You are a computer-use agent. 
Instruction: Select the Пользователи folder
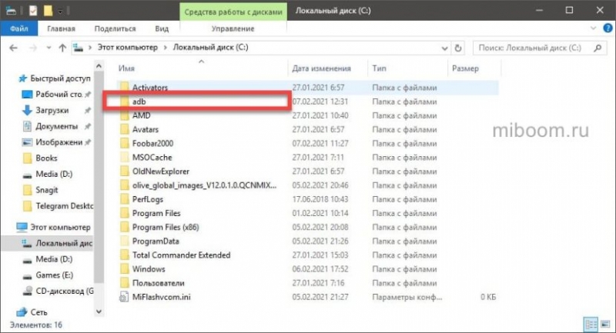(158, 283)
